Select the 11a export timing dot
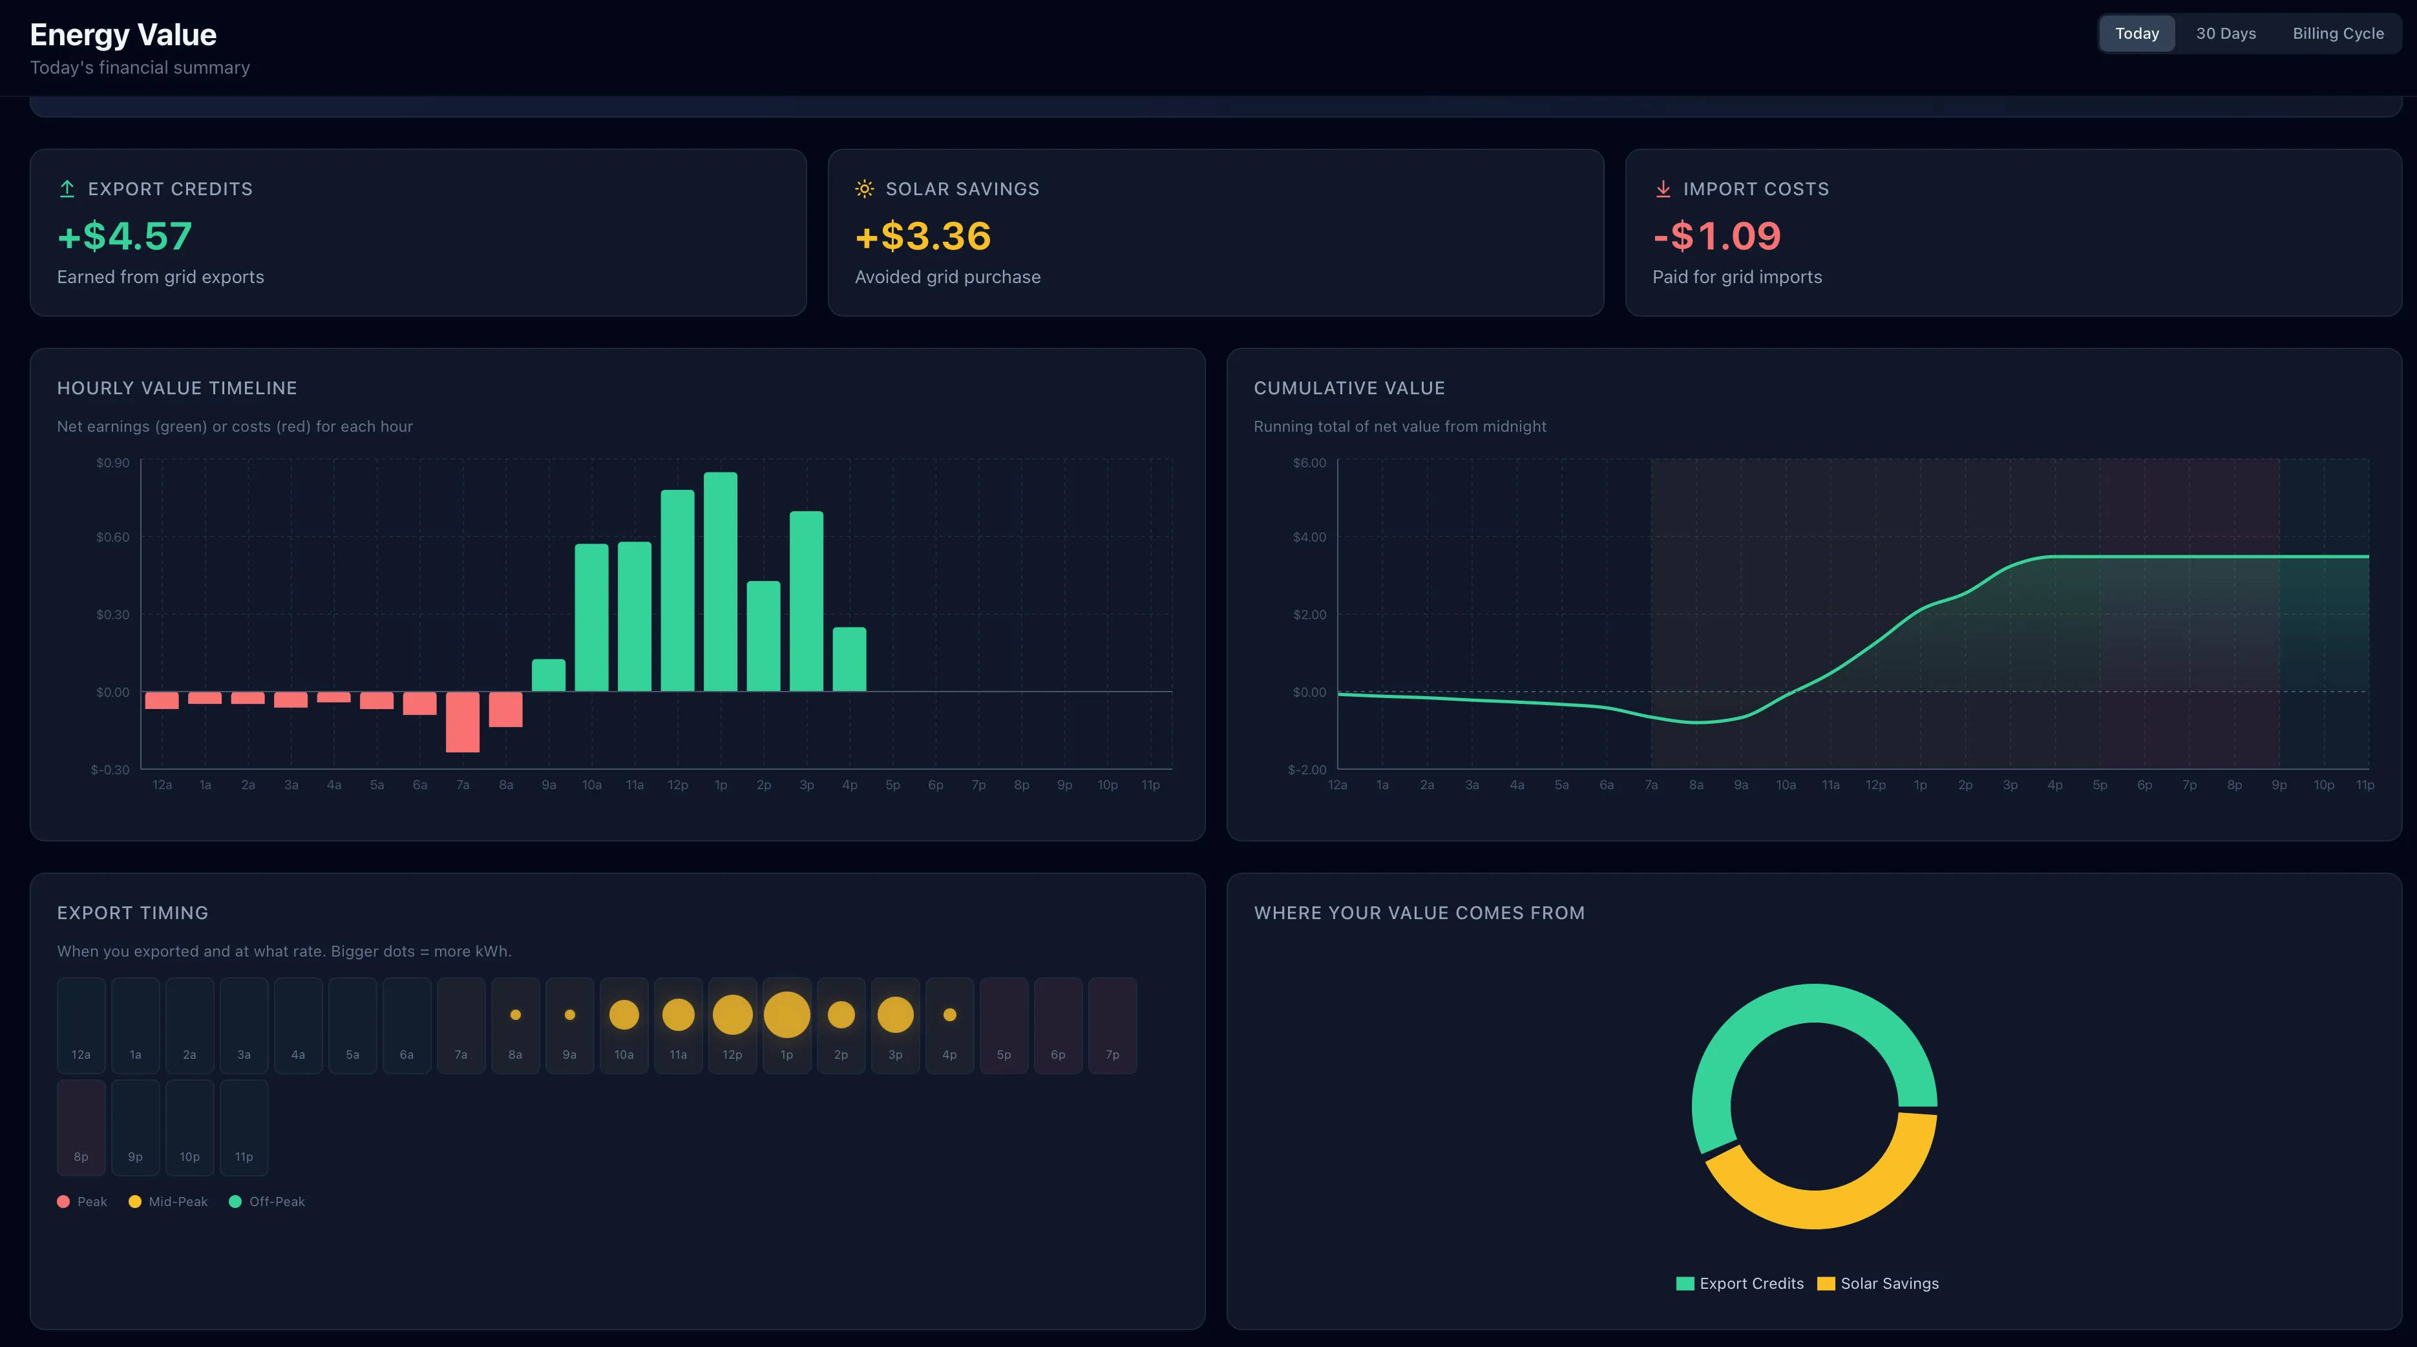This screenshot has width=2417, height=1347. click(x=679, y=1015)
